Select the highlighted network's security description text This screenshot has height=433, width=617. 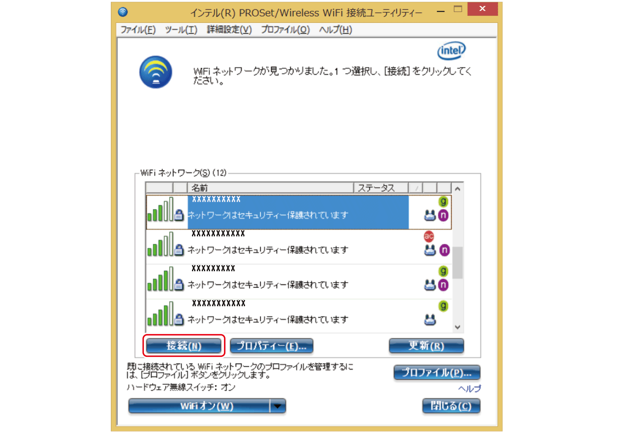[x=268, y=216]
